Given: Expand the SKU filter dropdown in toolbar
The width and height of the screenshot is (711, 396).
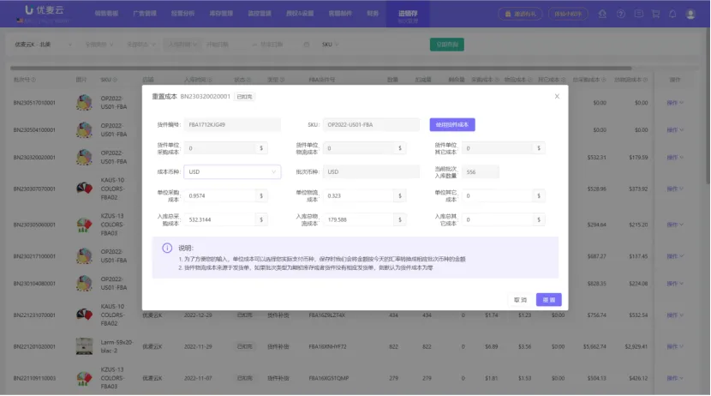Looking at the screenshot, I should click(x=330, y=45).
